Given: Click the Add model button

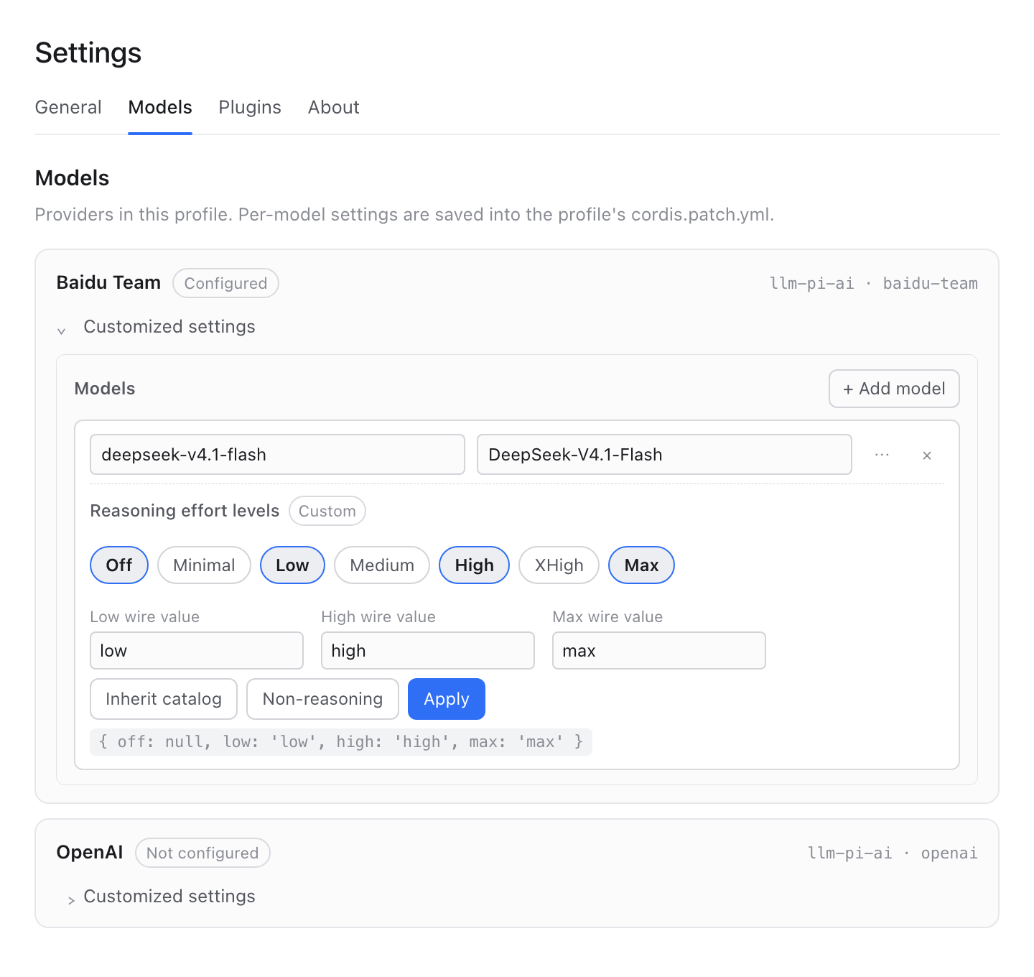Looking at the screenshot, I should click(x=894, y=389).
